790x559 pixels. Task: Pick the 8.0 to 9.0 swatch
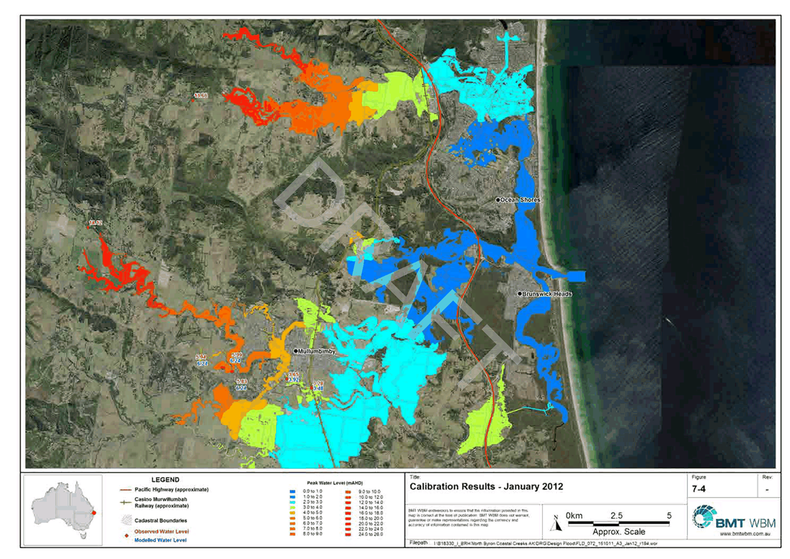click(x=292, y=534)
